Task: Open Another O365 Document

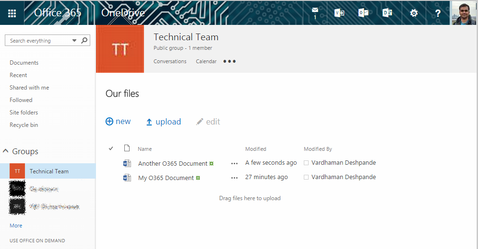Action: [x=173, y=164]
